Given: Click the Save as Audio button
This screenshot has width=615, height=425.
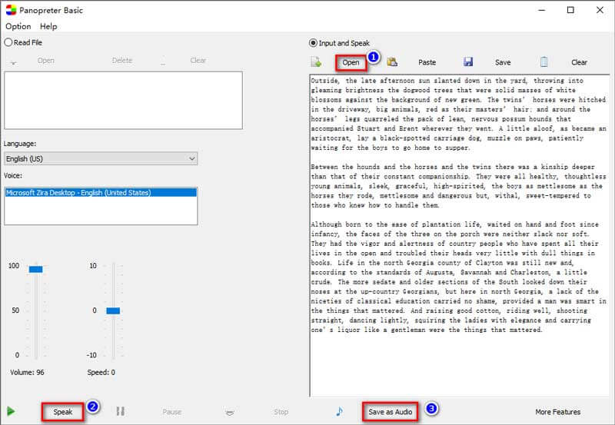Looking at the screenshot, I should coord(391,412).
